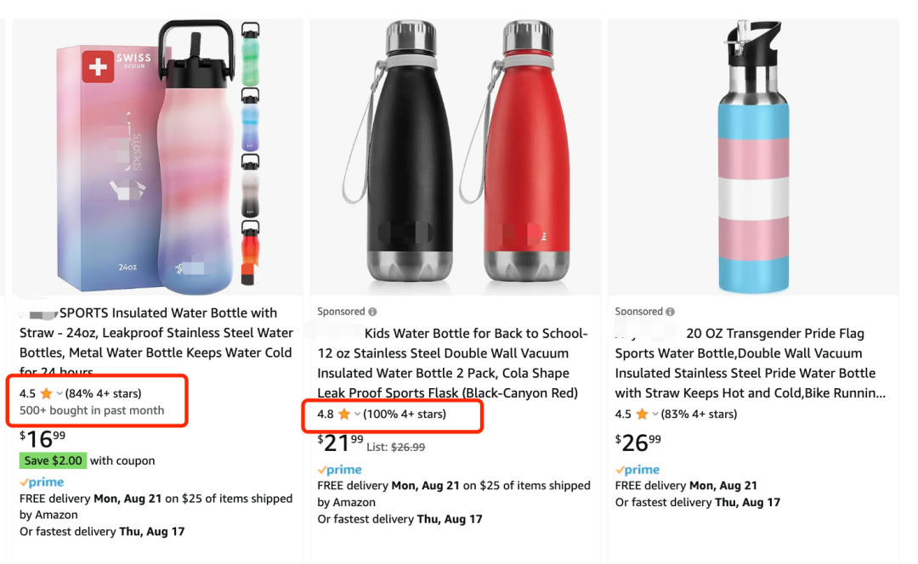The image size is (918, 564).
Task: Open the Kids Water Bottle for Back to School link
Action: point(452,363)
